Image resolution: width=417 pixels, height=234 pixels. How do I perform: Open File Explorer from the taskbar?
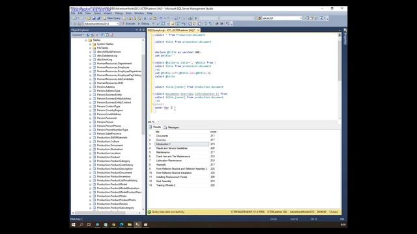tap(130, 225)
